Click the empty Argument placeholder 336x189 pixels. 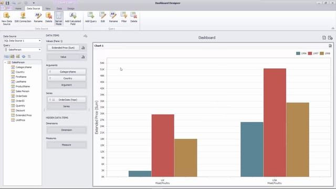(67, 85)
